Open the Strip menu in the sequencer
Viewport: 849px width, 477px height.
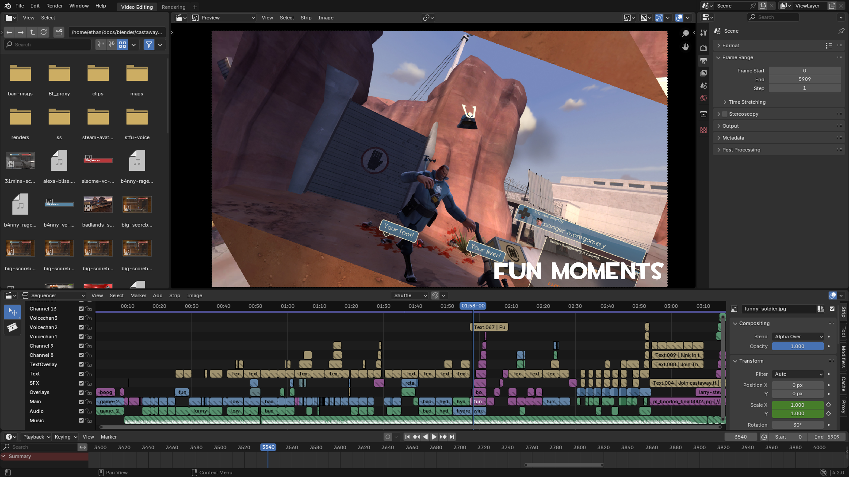pos(175,295)
